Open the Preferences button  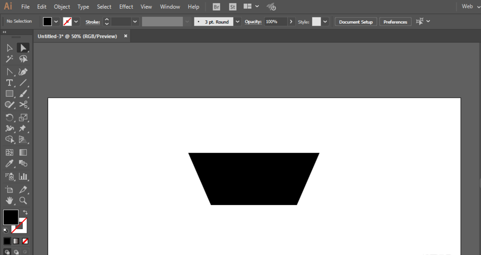395,22
